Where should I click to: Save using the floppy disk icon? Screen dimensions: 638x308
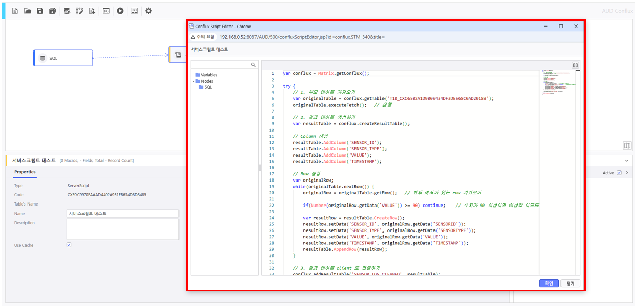coord(40,11)
